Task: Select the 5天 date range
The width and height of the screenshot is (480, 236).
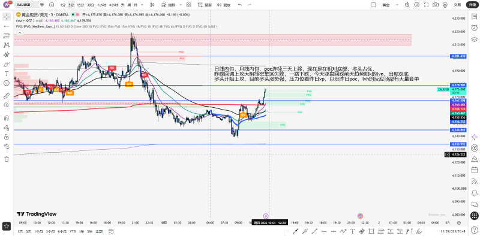Action: (28, 231)
